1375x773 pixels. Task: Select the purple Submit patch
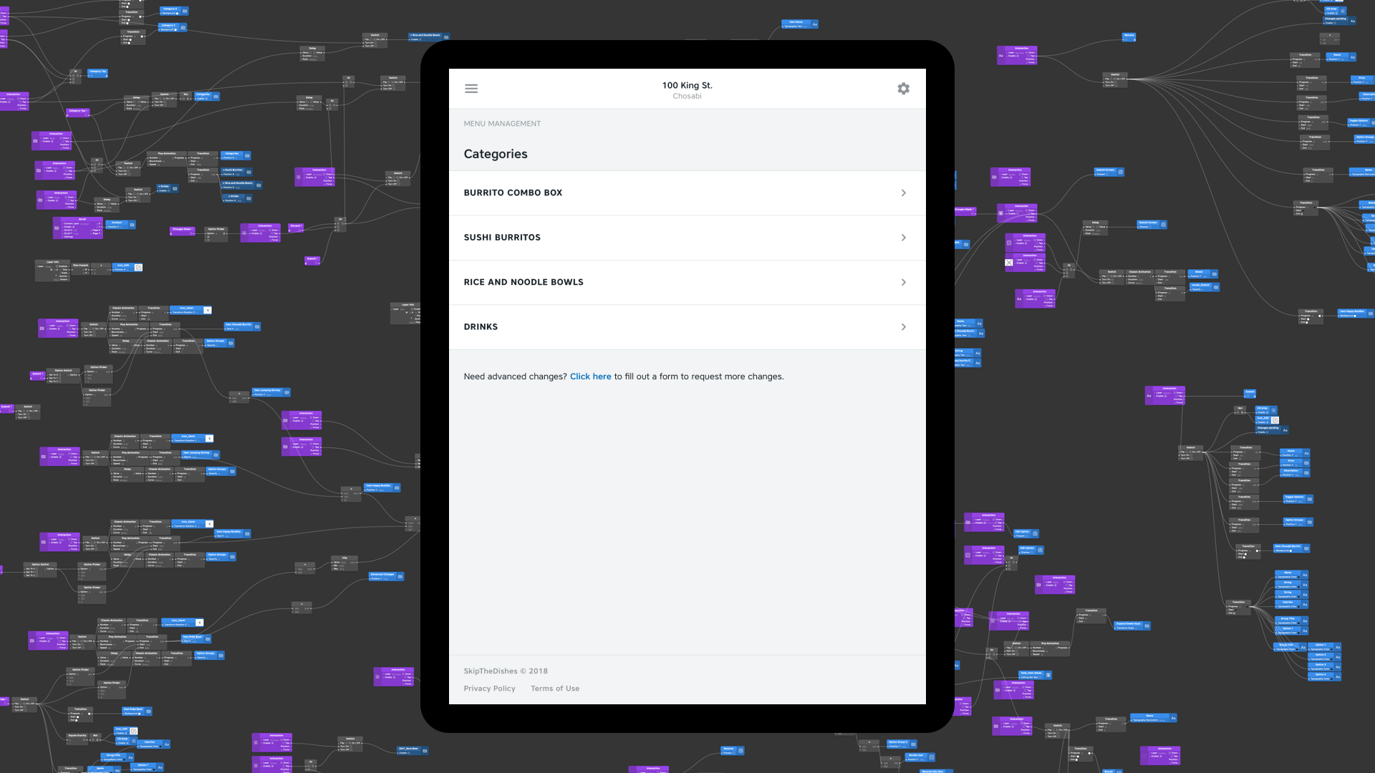(312, 260)
